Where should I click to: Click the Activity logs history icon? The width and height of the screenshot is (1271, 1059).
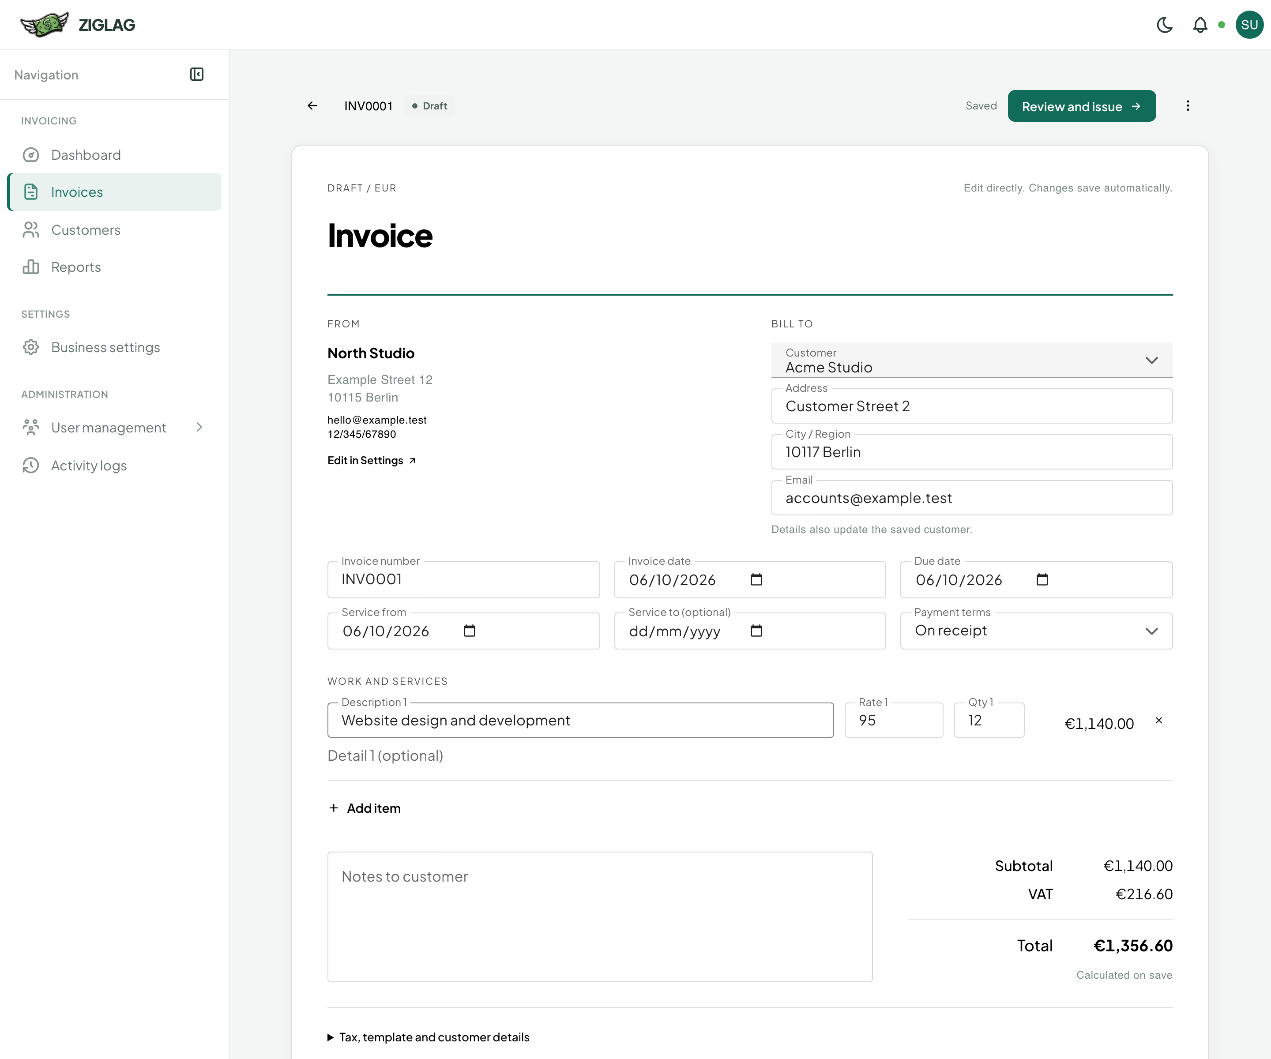click(31, 466)
